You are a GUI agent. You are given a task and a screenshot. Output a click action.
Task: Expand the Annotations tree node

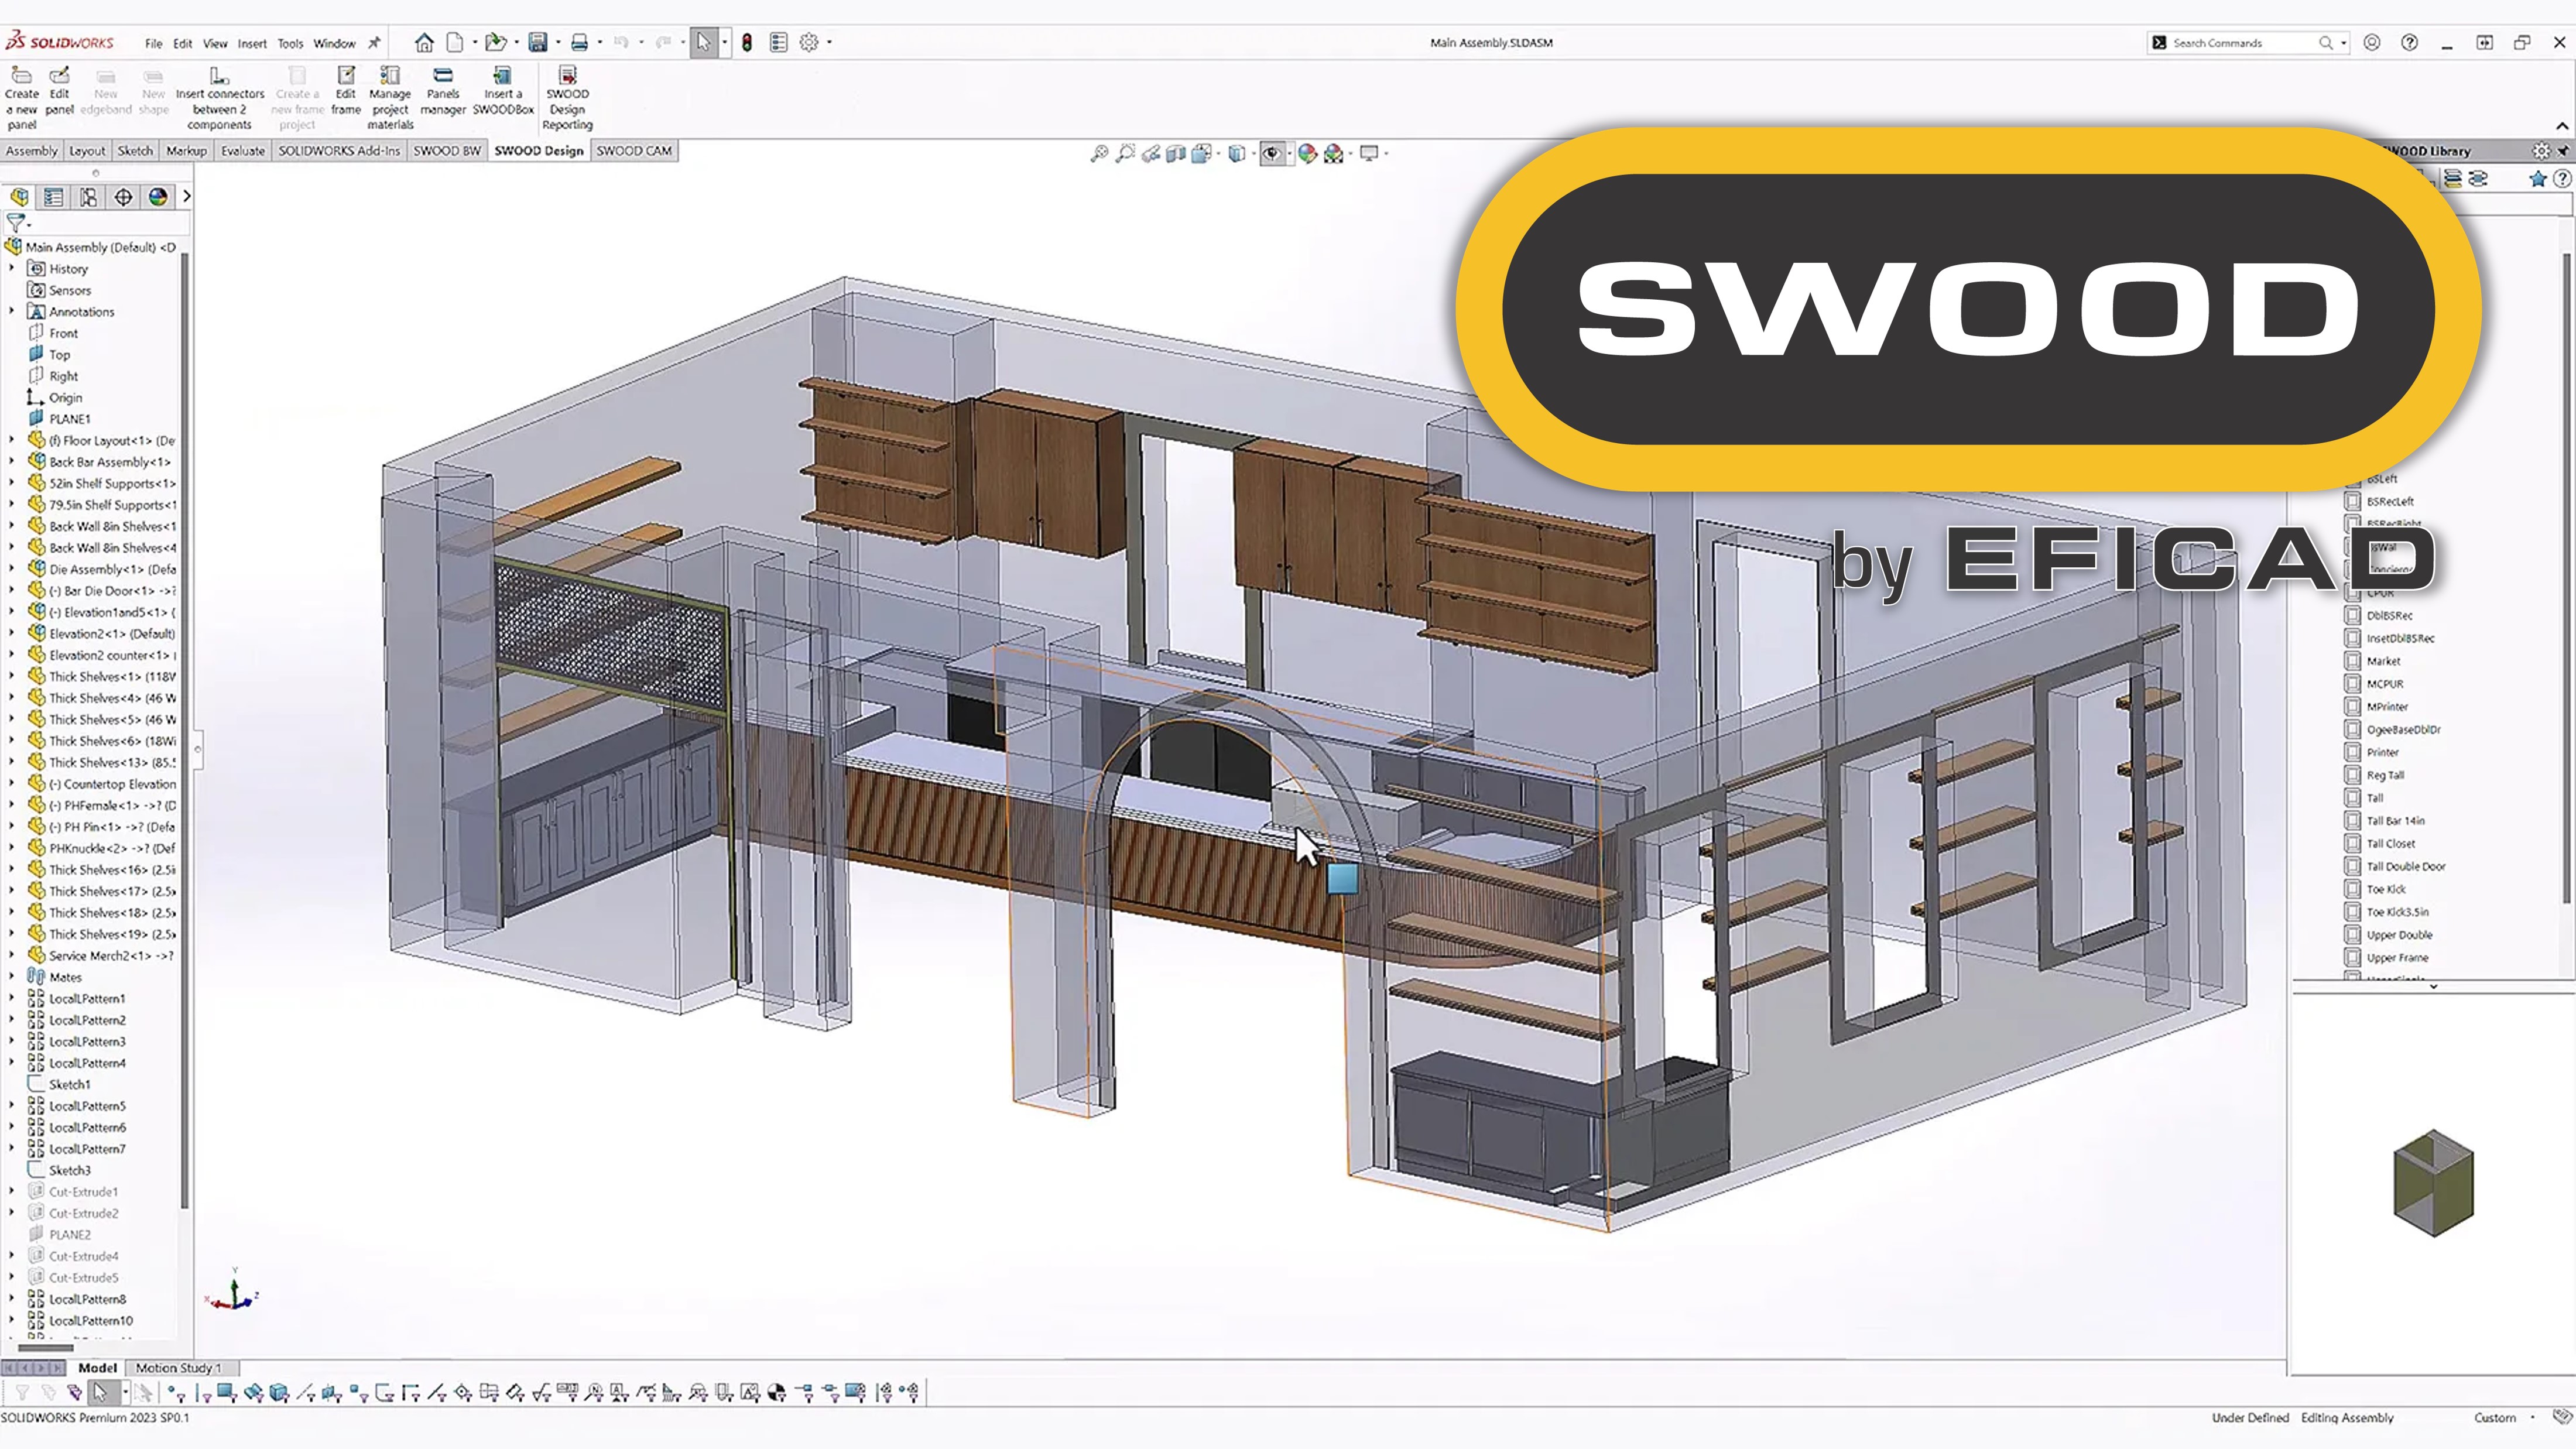click(12, 311)
